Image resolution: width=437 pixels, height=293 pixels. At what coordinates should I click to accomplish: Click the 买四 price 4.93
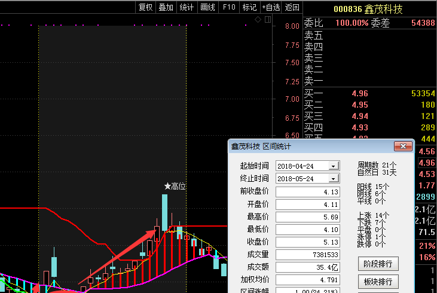point(360,127)
